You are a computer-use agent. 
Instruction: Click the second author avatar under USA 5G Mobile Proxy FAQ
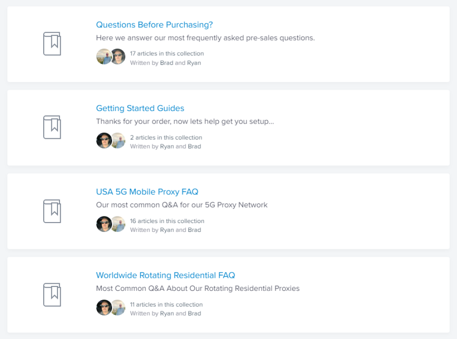pos(119,224)
